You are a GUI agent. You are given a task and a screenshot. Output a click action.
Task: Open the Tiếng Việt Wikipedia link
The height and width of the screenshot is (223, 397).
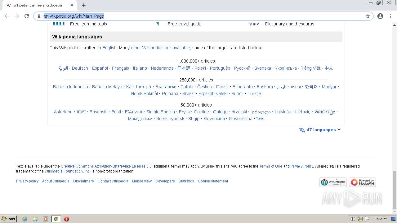(310, 68)
